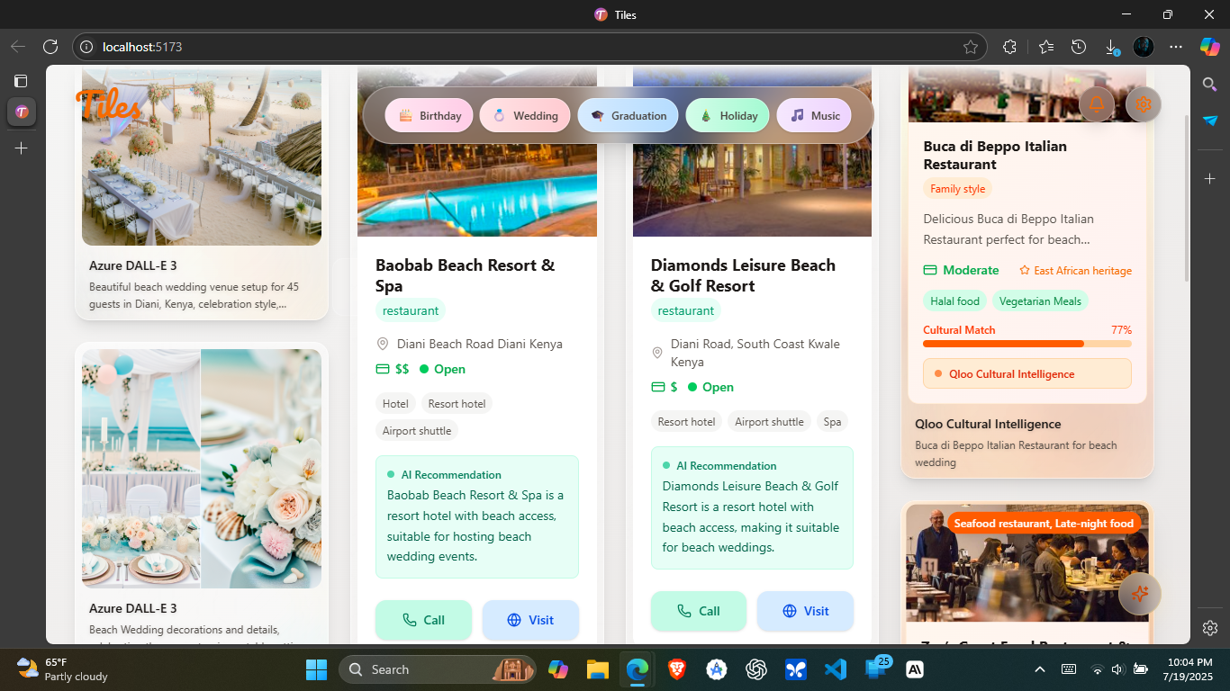Click the Airport shuttle tag on Baobab card
Viewport: 1230px width, 691px height.
(x=417, y=431)
